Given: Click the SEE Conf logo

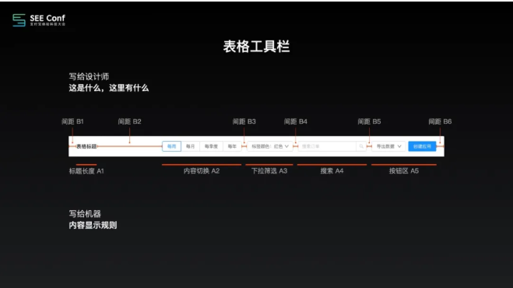Looking at the screenshot, I should (x=39, y=20).
